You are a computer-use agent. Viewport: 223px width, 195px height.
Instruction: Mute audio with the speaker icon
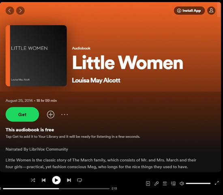tap(182, 184)
